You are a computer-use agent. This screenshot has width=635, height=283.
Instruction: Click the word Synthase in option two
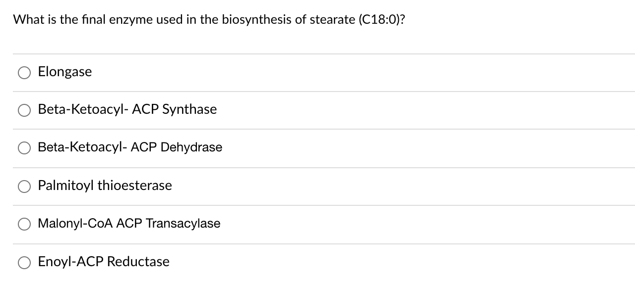pos(190,109)
